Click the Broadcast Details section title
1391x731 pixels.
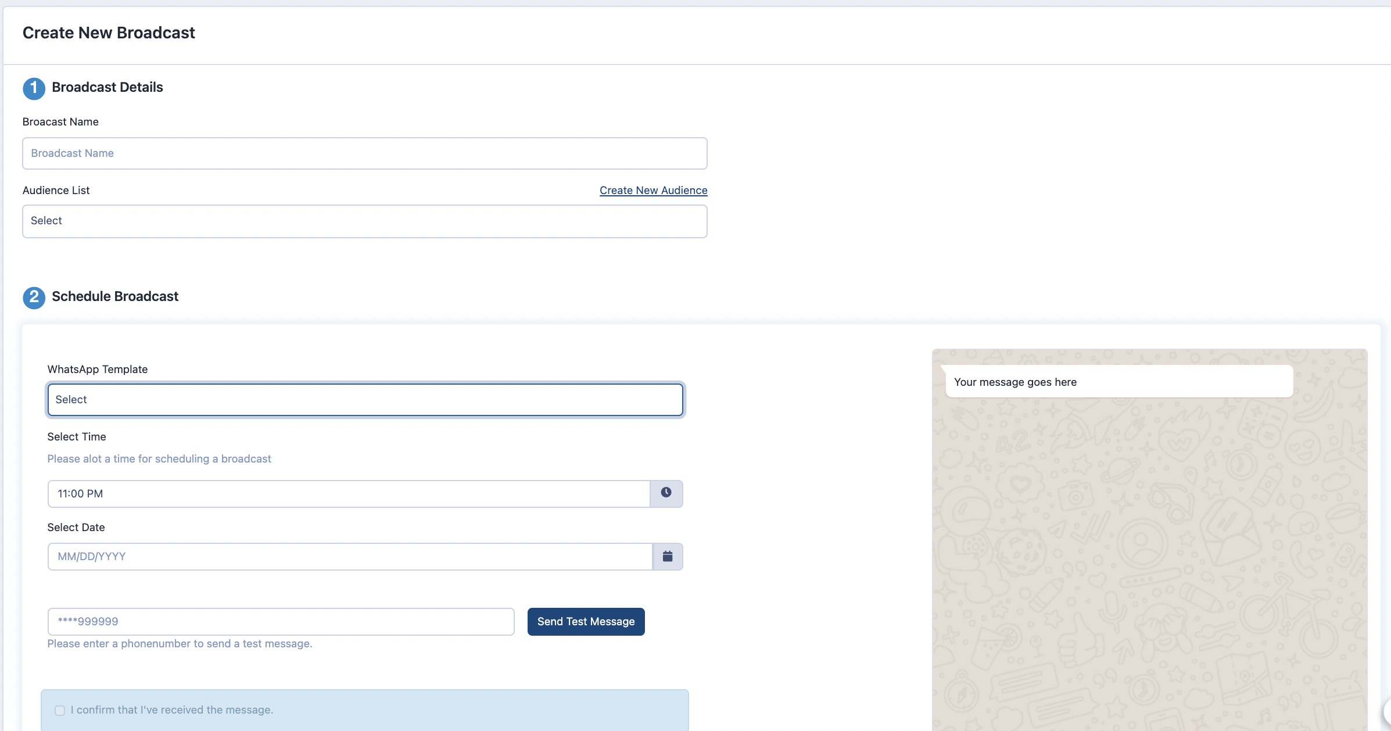(x=107, y=87)
